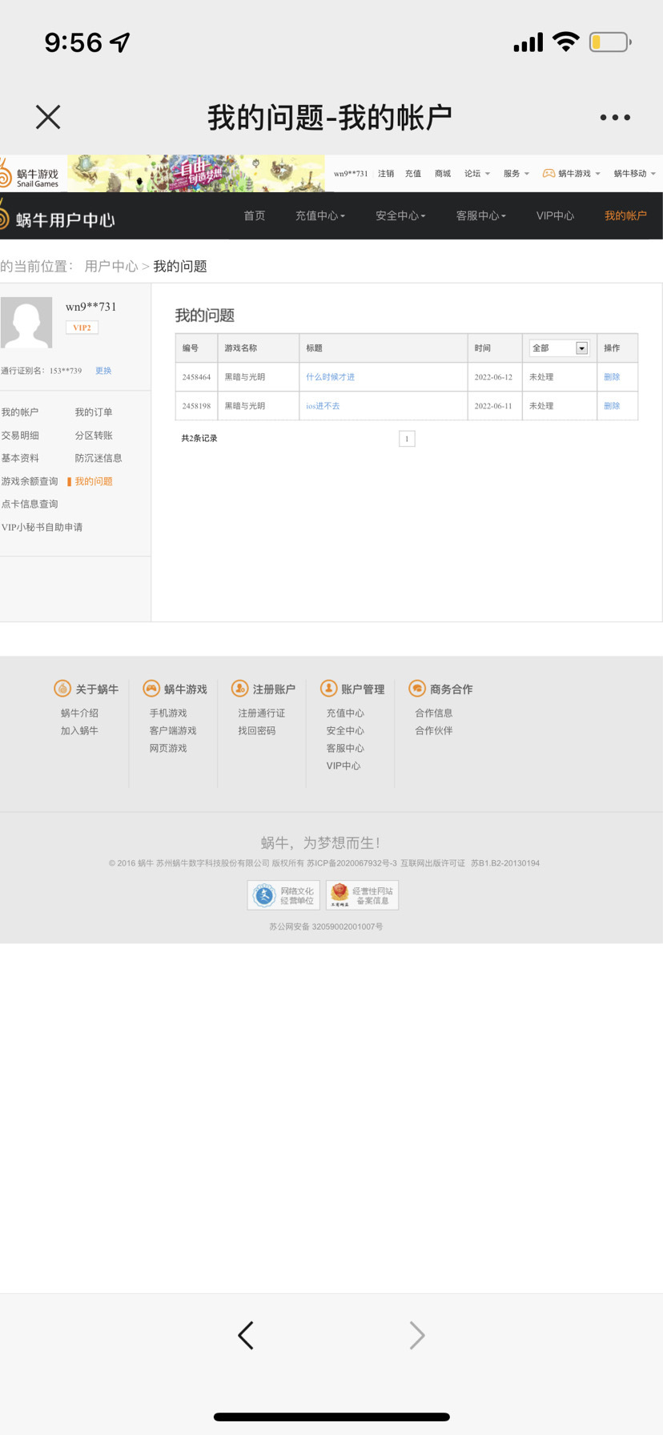Open 点卡信息查询 in the sidebar
The image size is (663, 1435).
[x=30, y=504]
